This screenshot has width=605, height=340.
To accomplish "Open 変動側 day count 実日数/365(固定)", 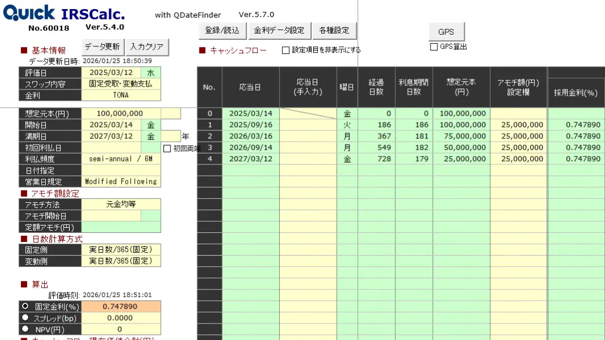I will [x=121, y=261].
